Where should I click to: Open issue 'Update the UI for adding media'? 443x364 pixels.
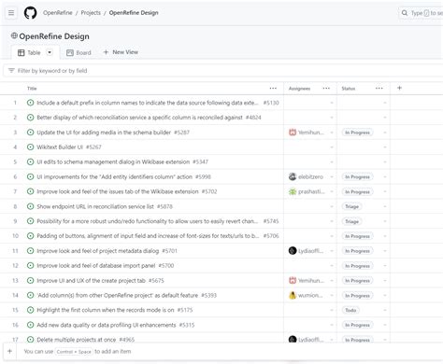pos(104,133)
